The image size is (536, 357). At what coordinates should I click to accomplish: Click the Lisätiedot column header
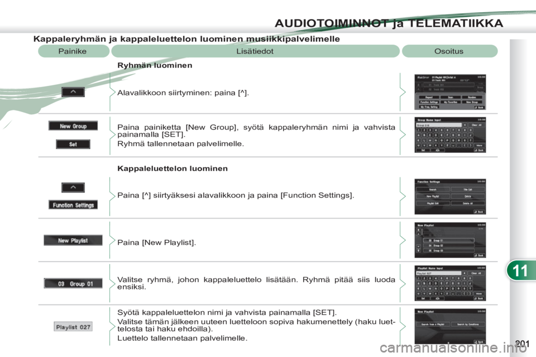pyautogui.click(x=255, y=51)
